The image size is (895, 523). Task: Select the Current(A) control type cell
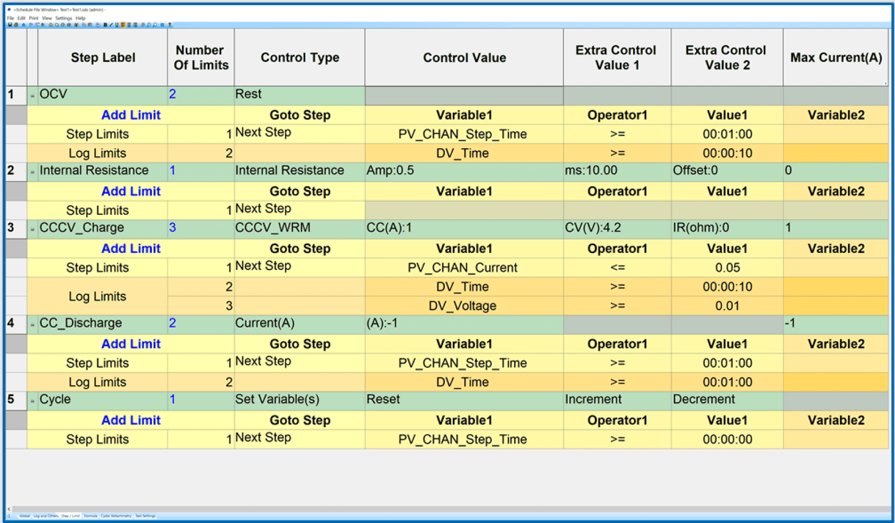click(x=300, y=324)
